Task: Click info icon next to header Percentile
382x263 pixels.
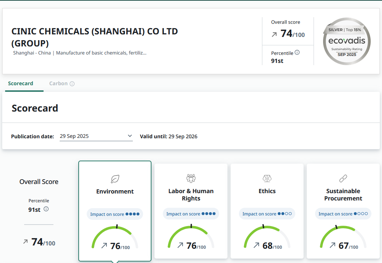Action: 297,53
